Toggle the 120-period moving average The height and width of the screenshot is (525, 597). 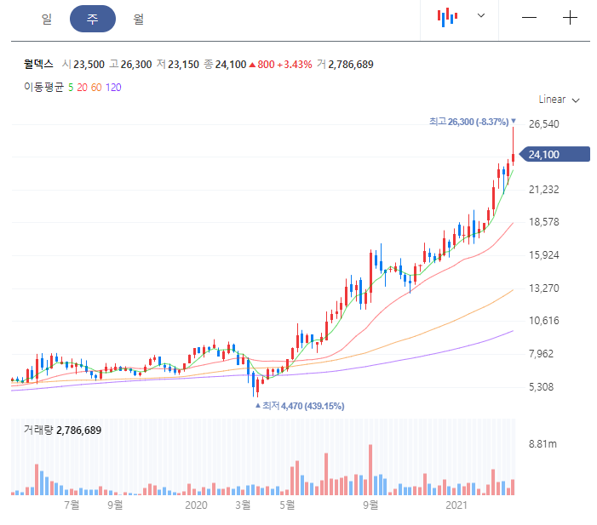pyautogui.click(x=113, y=88)
